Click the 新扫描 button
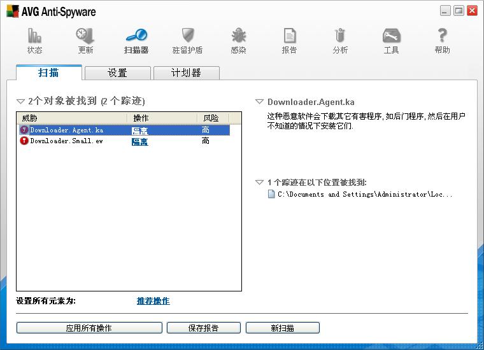The width and height of the screenshot is (484, 350). (x=282, y=328)
